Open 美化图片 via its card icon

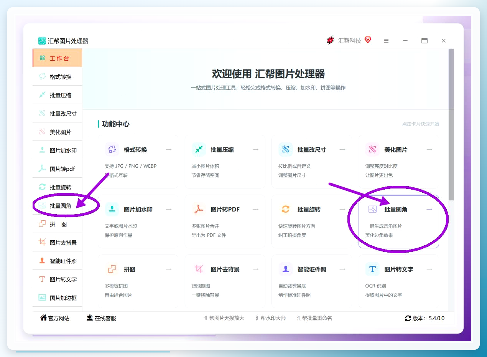click(x=372, y=149)
